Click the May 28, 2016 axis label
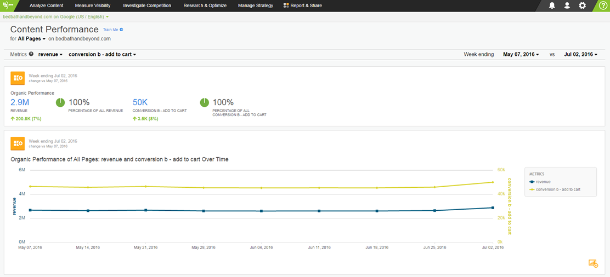Image resolution: width=610 pixels, height=277 pixels. [x=204, y=247]
